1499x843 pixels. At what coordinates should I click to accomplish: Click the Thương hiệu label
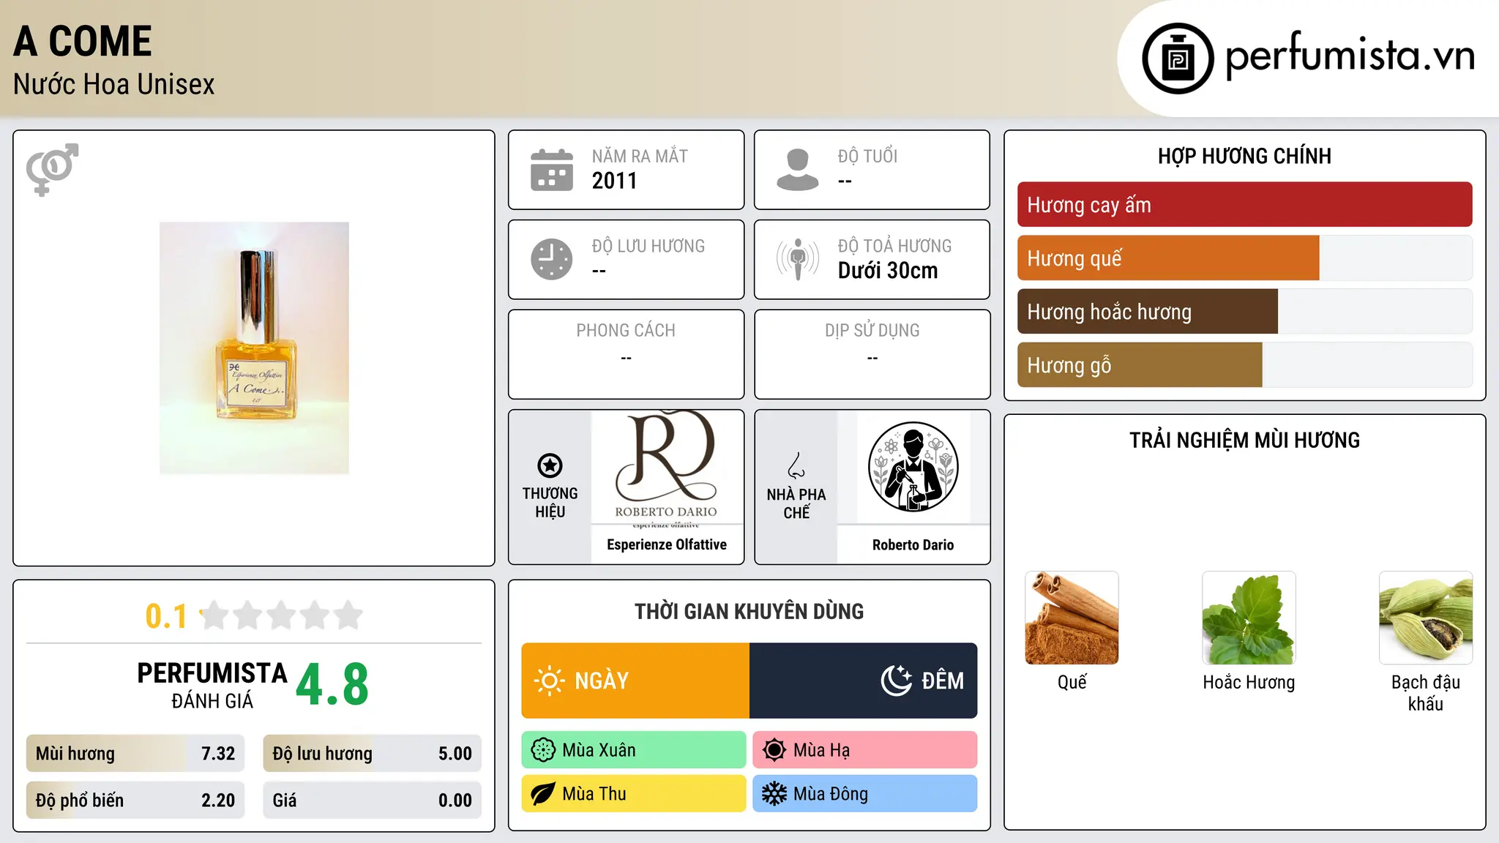pos(550,503)
